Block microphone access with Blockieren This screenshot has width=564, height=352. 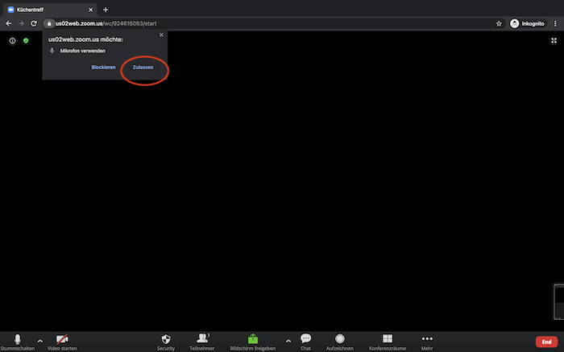(x=103, y=67)
